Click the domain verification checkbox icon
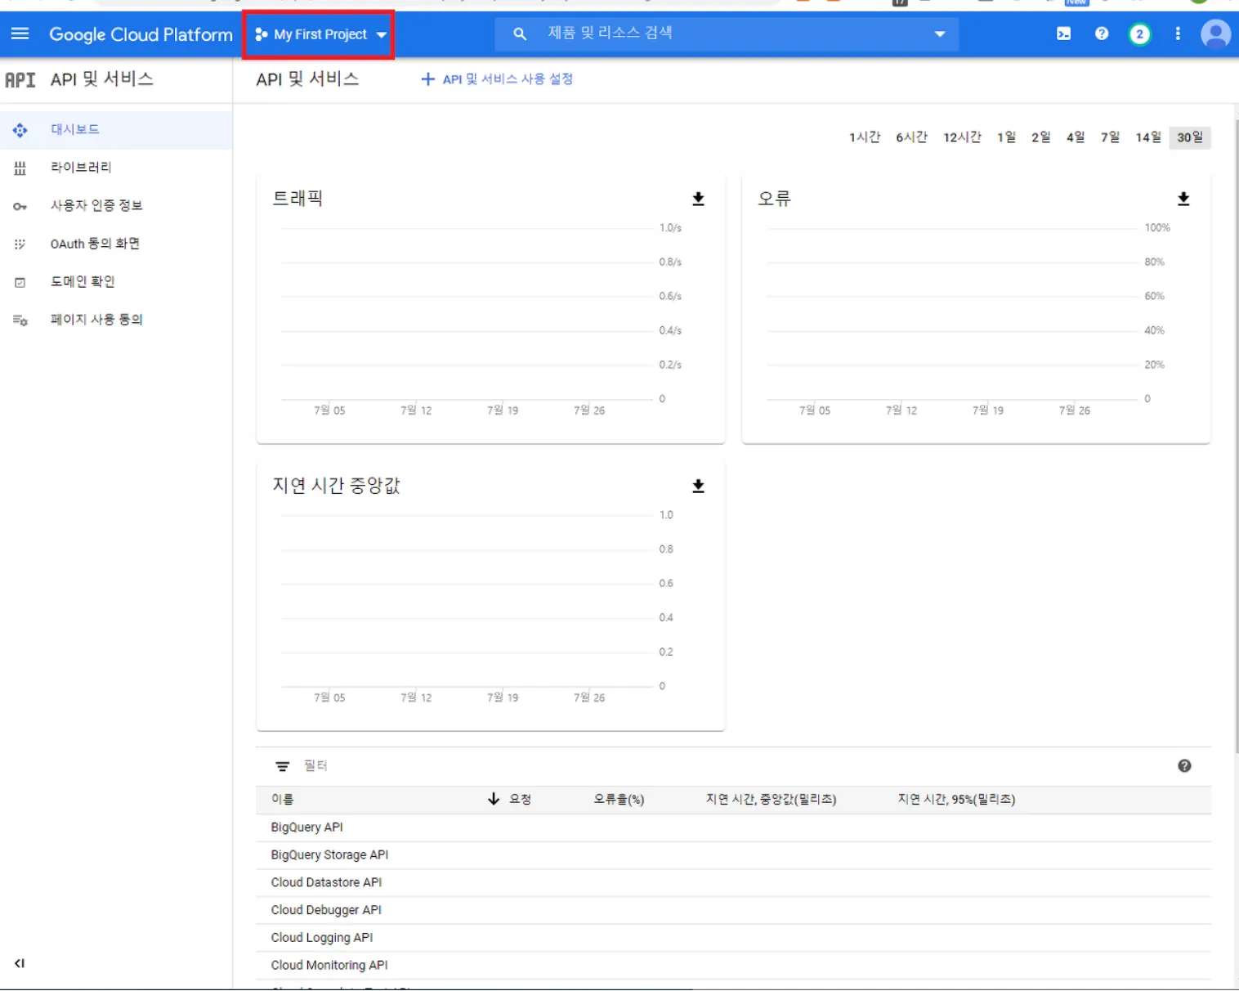Screen dimensions: 1239x991 [x=20, y=282]
